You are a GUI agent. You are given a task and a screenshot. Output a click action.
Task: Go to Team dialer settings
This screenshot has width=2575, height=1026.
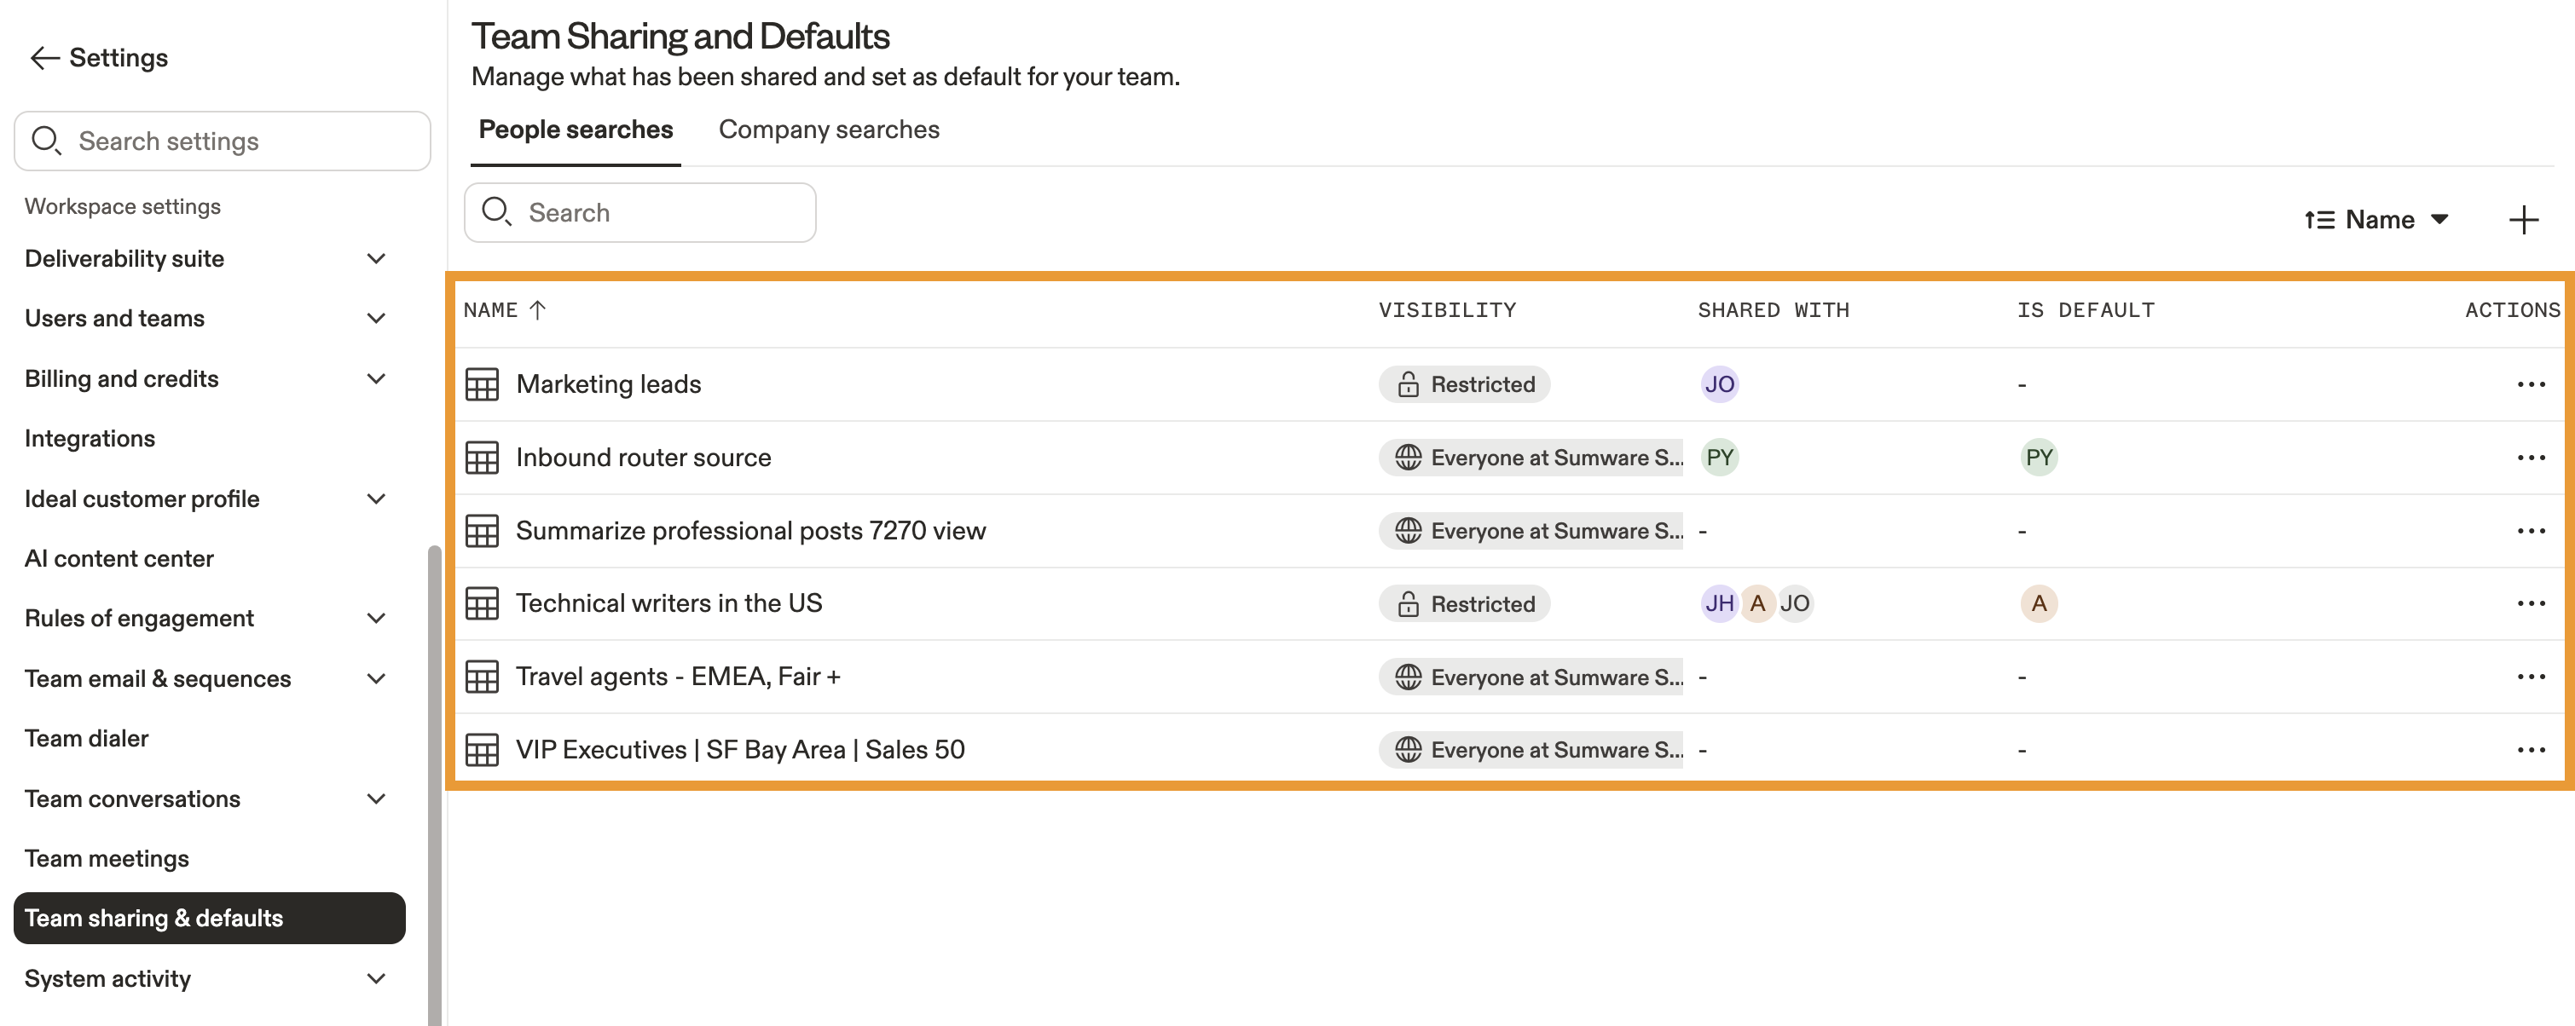87,738
